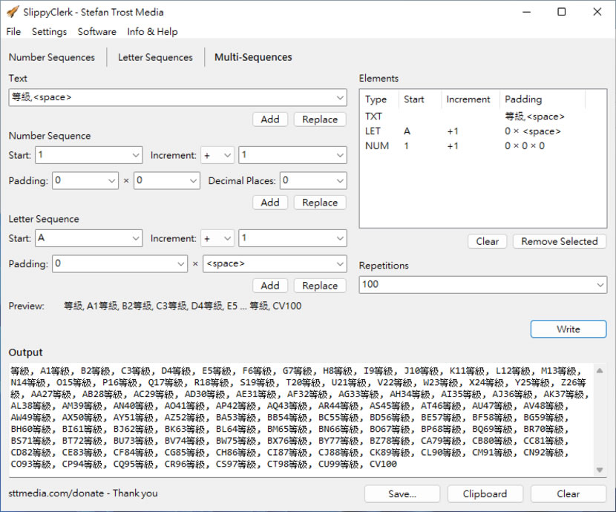
Task: Open the first Number Sequence Padding dropdown
Action: point(111,180)
